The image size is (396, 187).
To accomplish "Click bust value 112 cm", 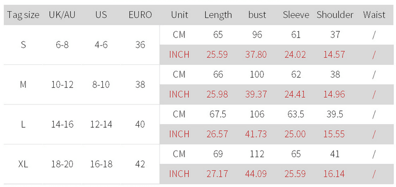I will (x=257, y=154).
